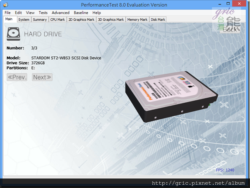Open the Baseline menu

(x=81, y=12)
